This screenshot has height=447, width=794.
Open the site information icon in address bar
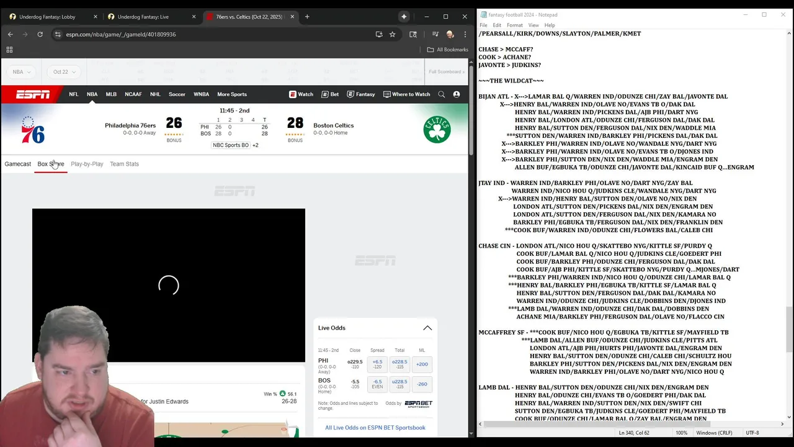pos(58,34)
